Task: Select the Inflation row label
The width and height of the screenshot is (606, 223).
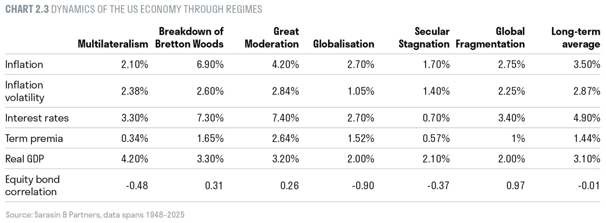Action: pos(24,64)
